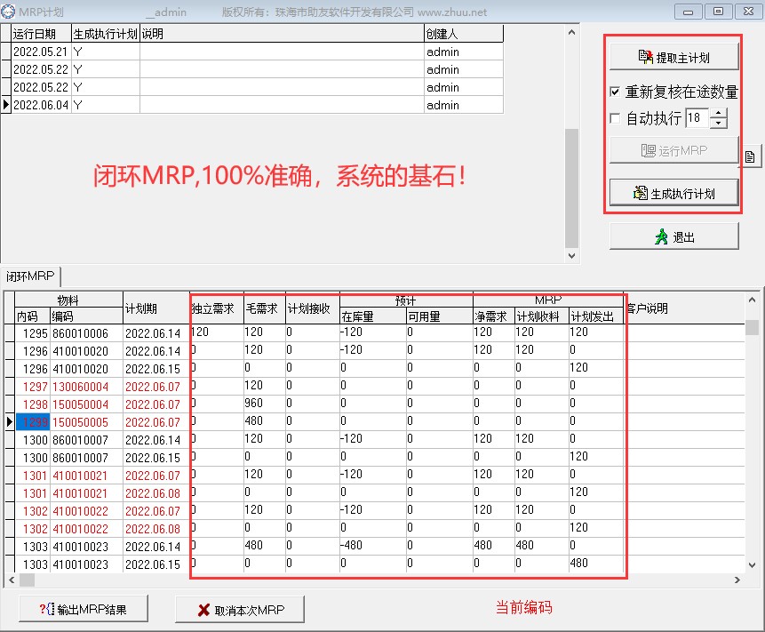The width and height of the screenshot is (765, 632).
Task: Click the 说明 column header
Action: 282,34
